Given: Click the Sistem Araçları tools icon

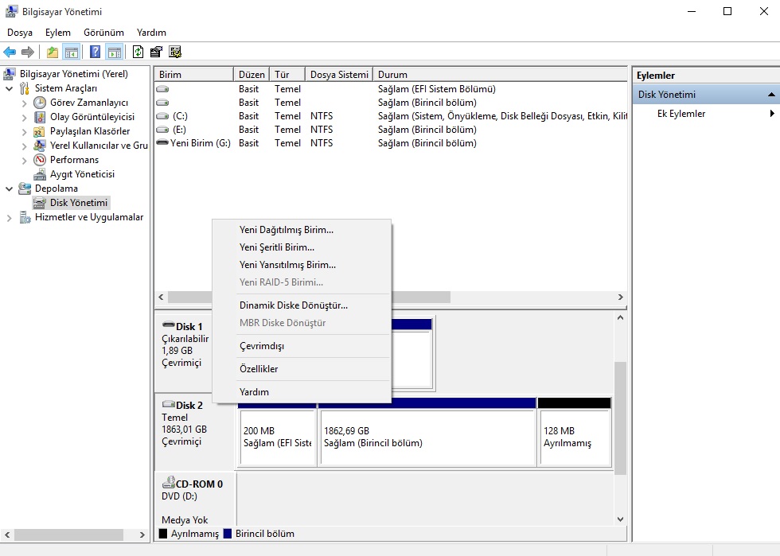Looking at the screenshot, I should [x=25, y=88].
